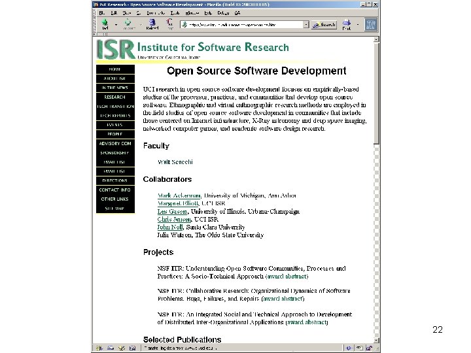Open the Edit menu
The height and width of the screenshot is (353, 471).
[114, 13]
